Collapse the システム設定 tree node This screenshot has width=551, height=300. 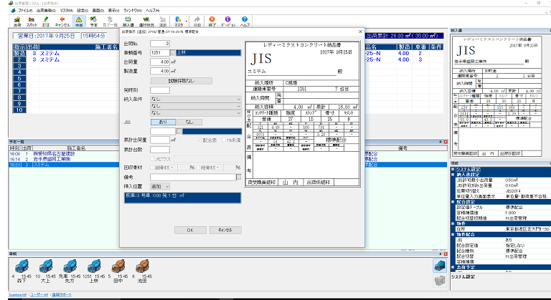[453, 170]
